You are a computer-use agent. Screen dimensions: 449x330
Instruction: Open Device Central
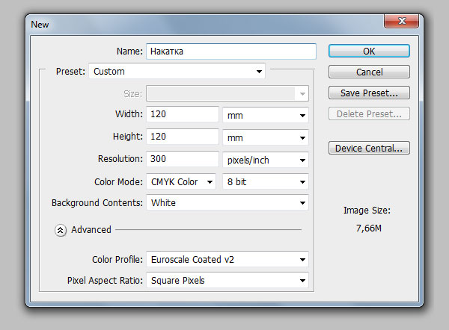tap(369, 148)
